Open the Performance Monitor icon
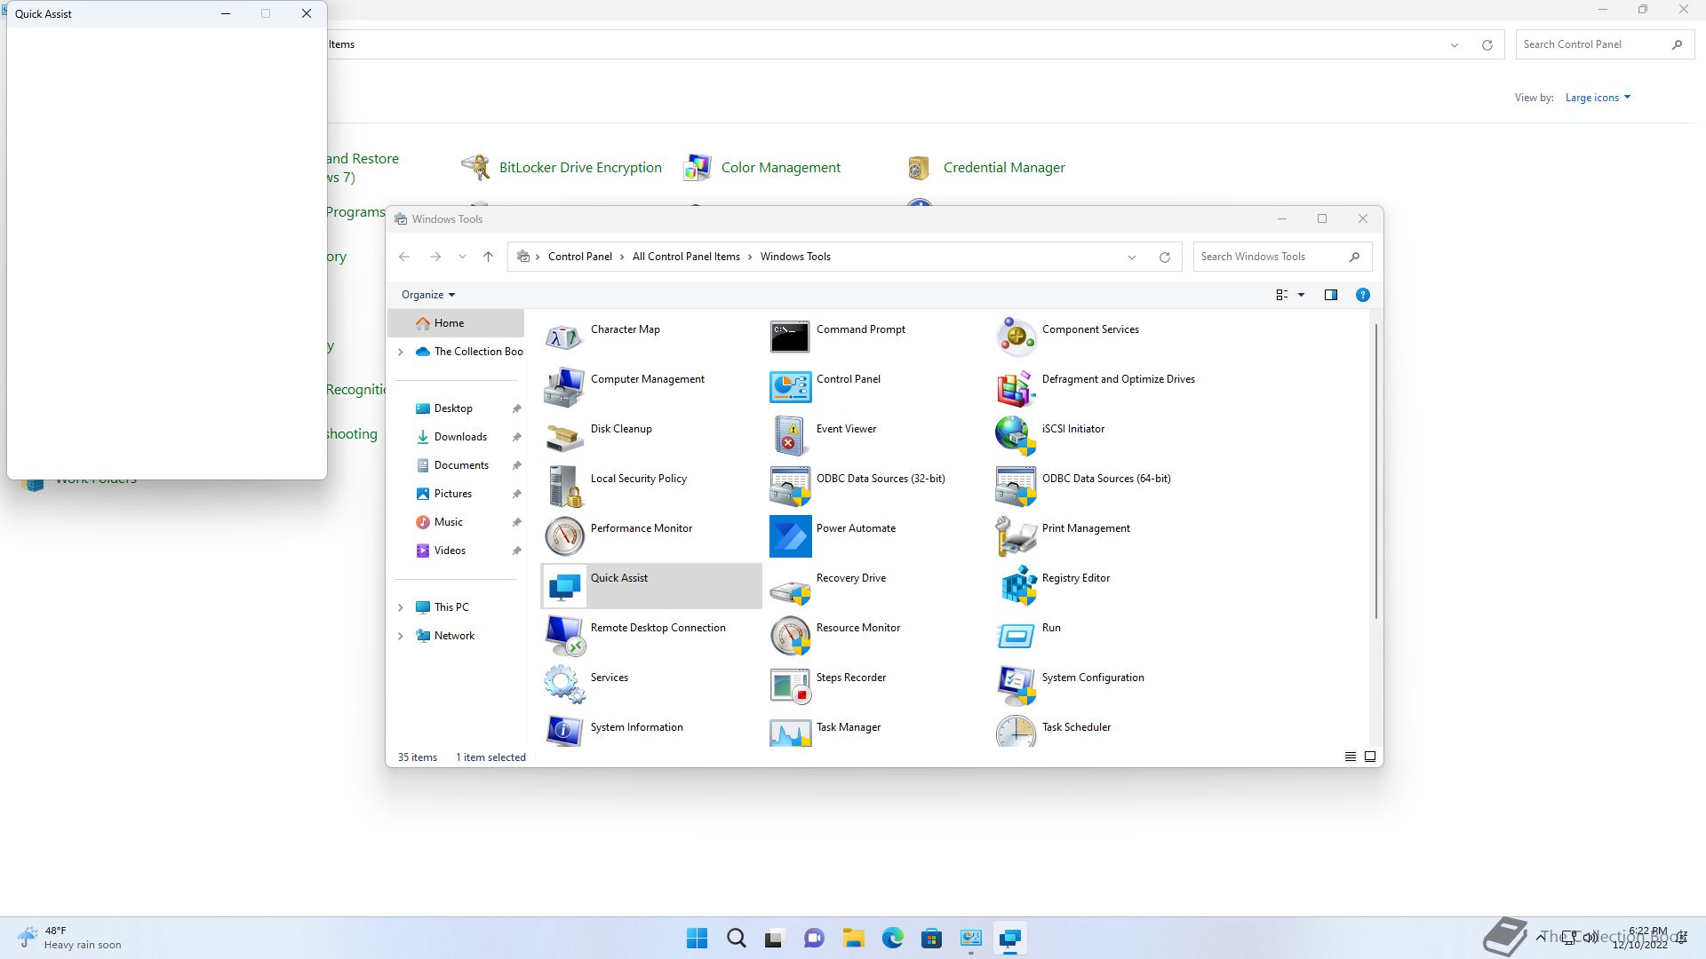 click(564, 536)
